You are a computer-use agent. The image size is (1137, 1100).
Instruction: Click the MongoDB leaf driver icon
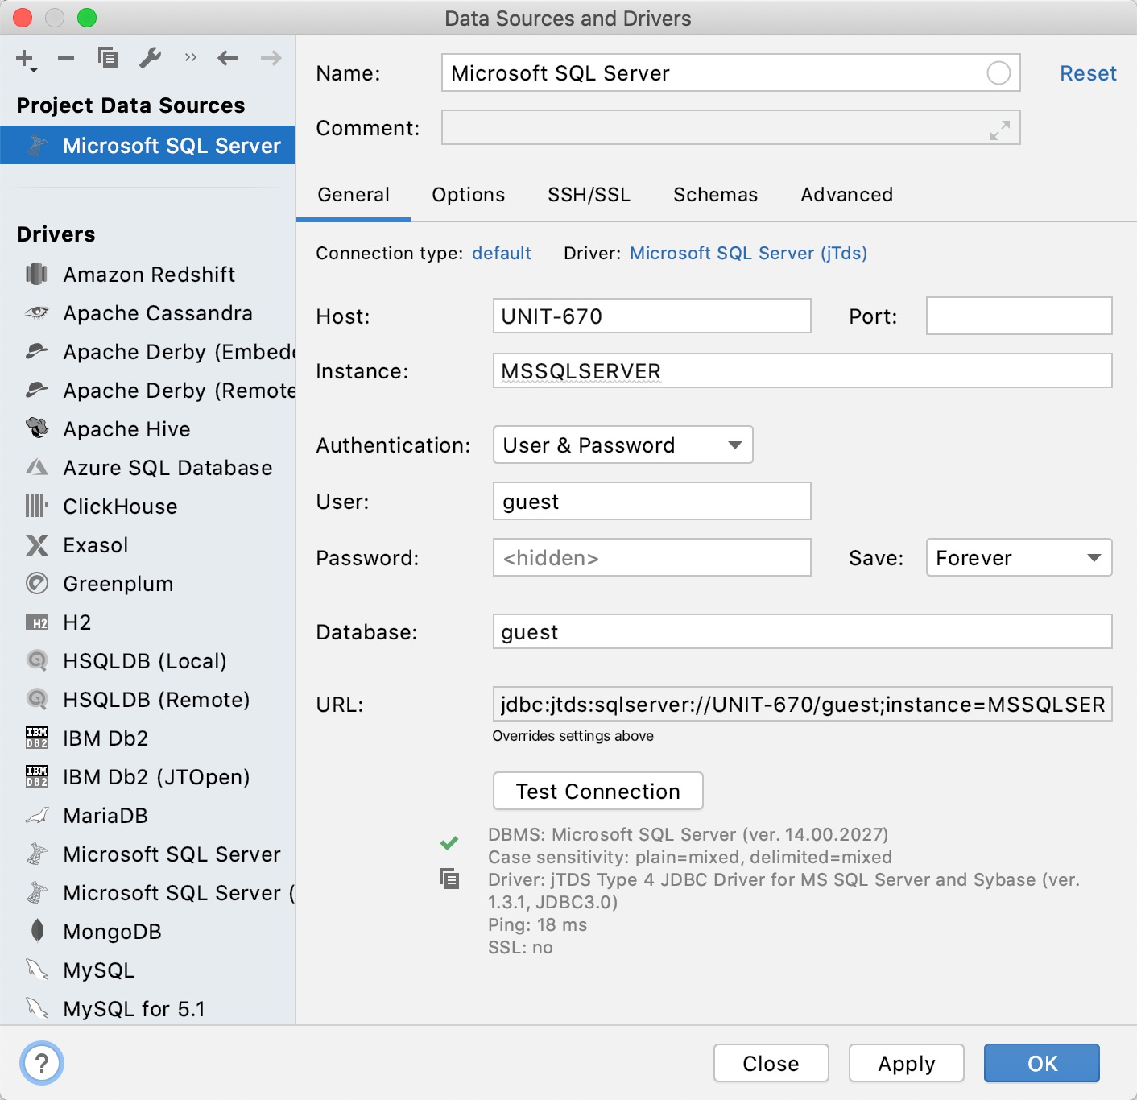[37, 931]
